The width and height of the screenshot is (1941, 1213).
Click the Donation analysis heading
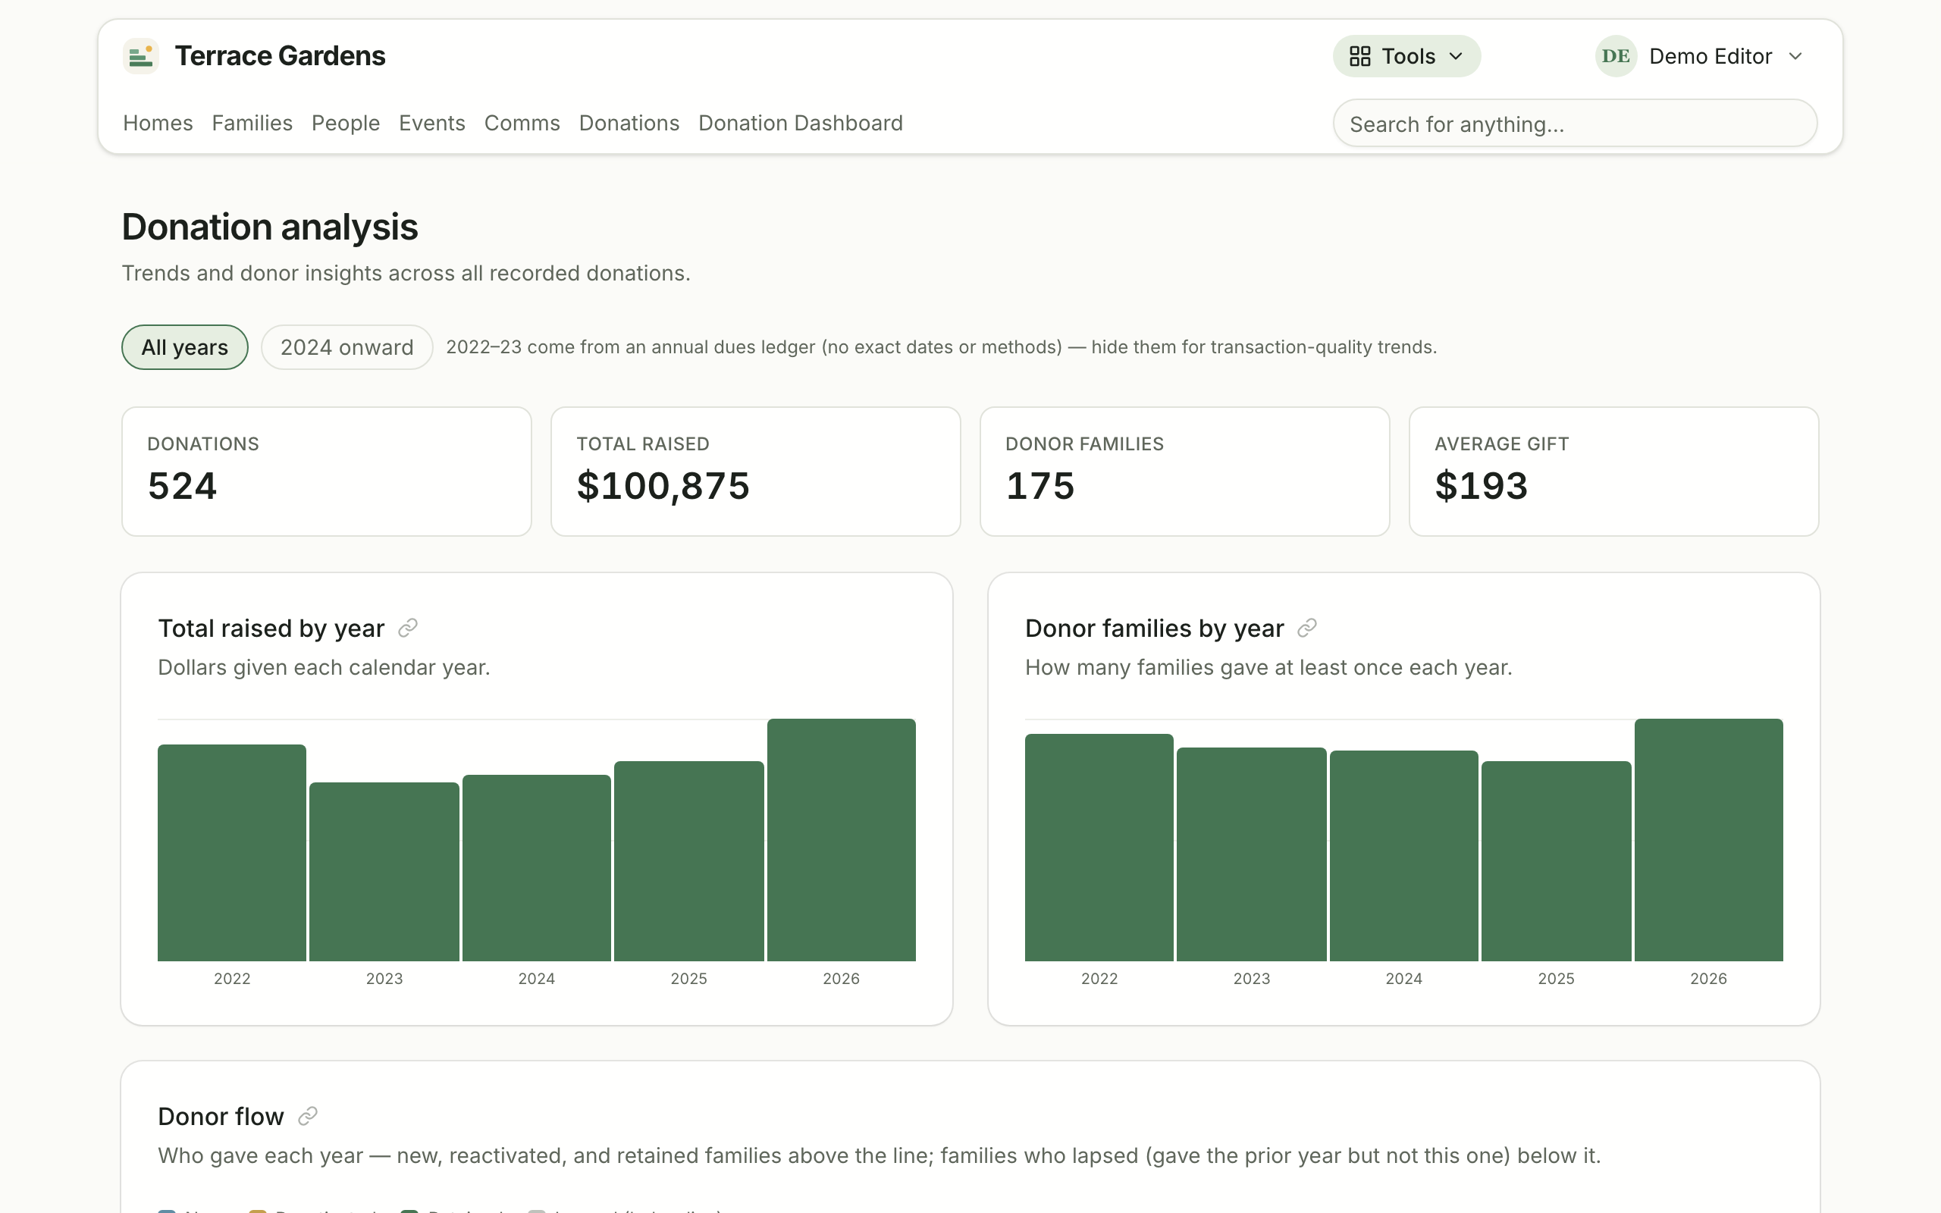[x=269, y=227]
